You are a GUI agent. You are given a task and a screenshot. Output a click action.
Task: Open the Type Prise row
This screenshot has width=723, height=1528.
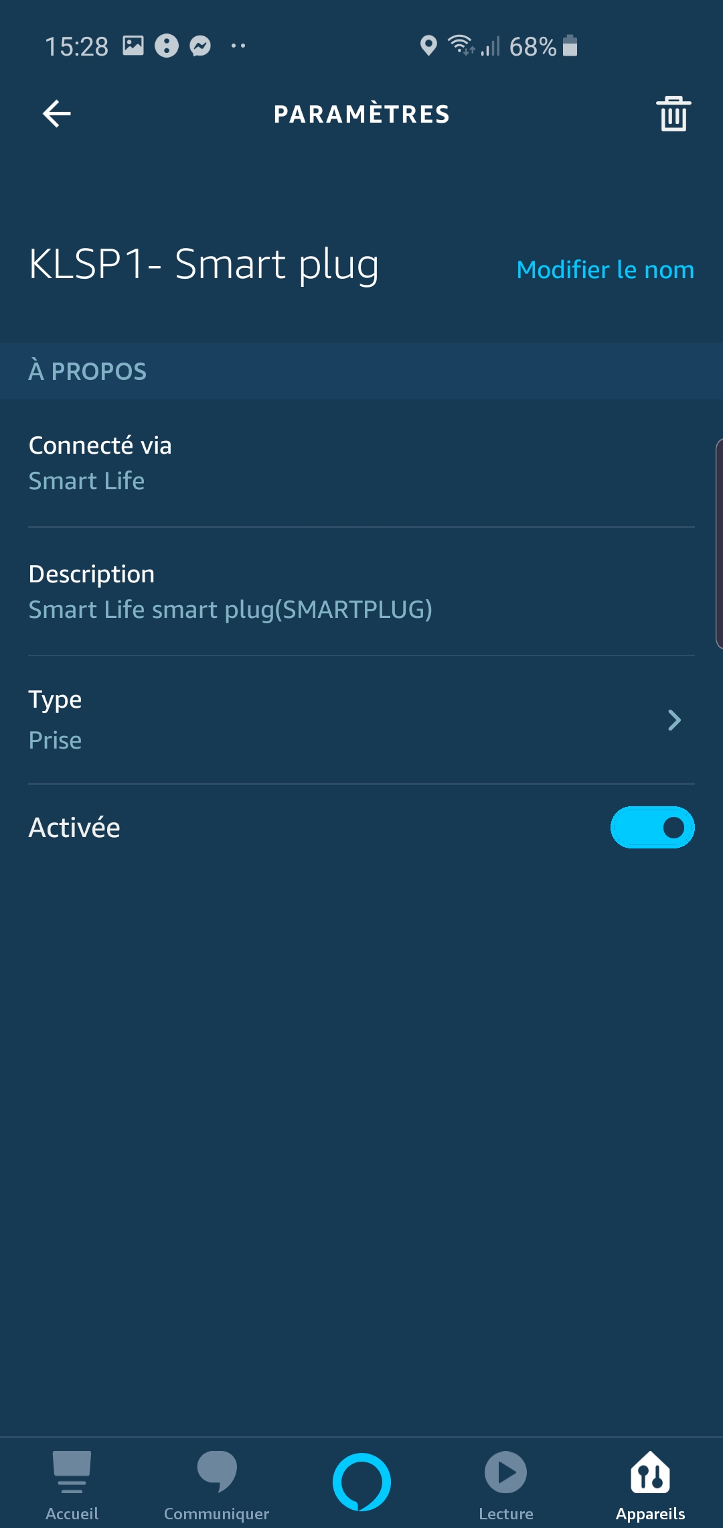361,720
